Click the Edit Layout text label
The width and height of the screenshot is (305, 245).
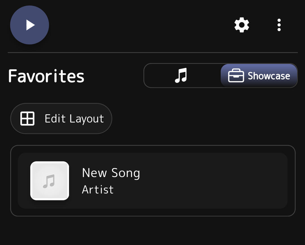[74, 119]
